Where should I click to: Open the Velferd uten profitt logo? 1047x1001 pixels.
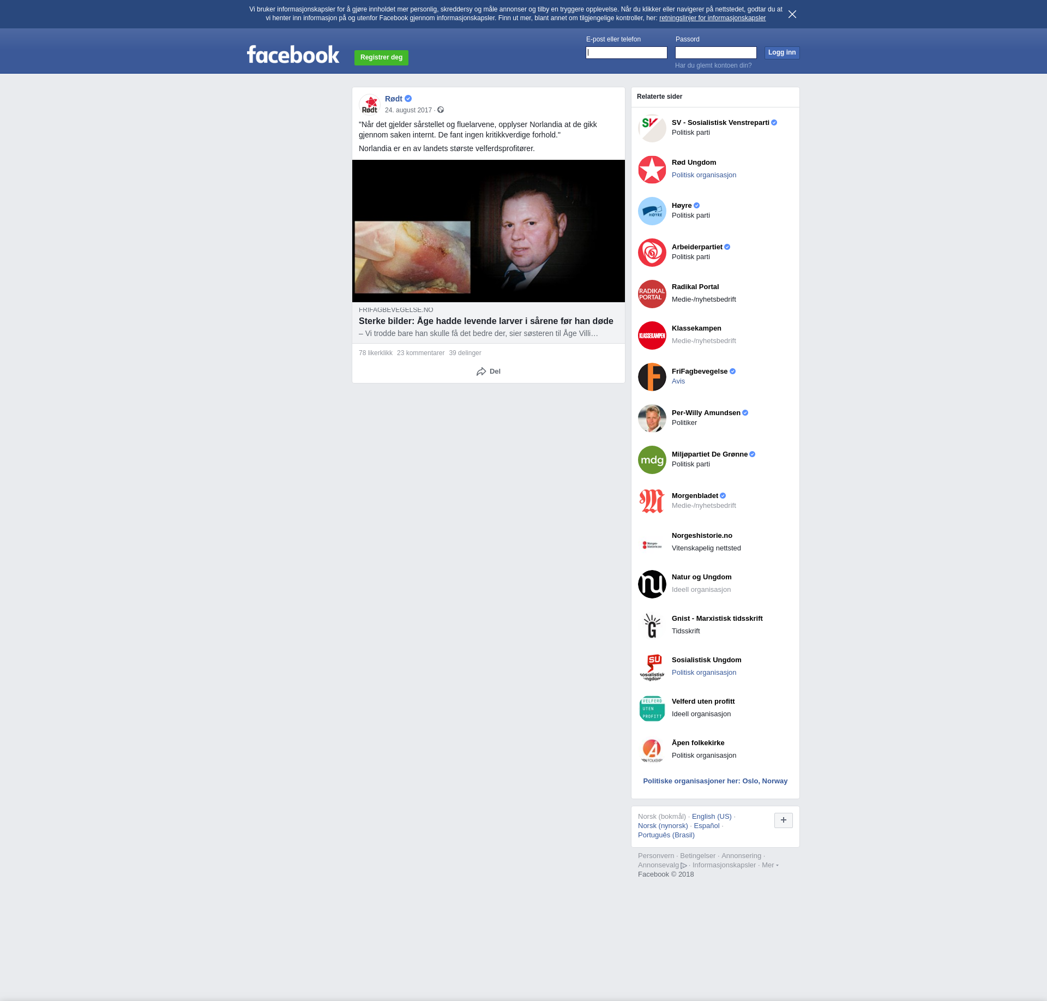pos(652,709)
